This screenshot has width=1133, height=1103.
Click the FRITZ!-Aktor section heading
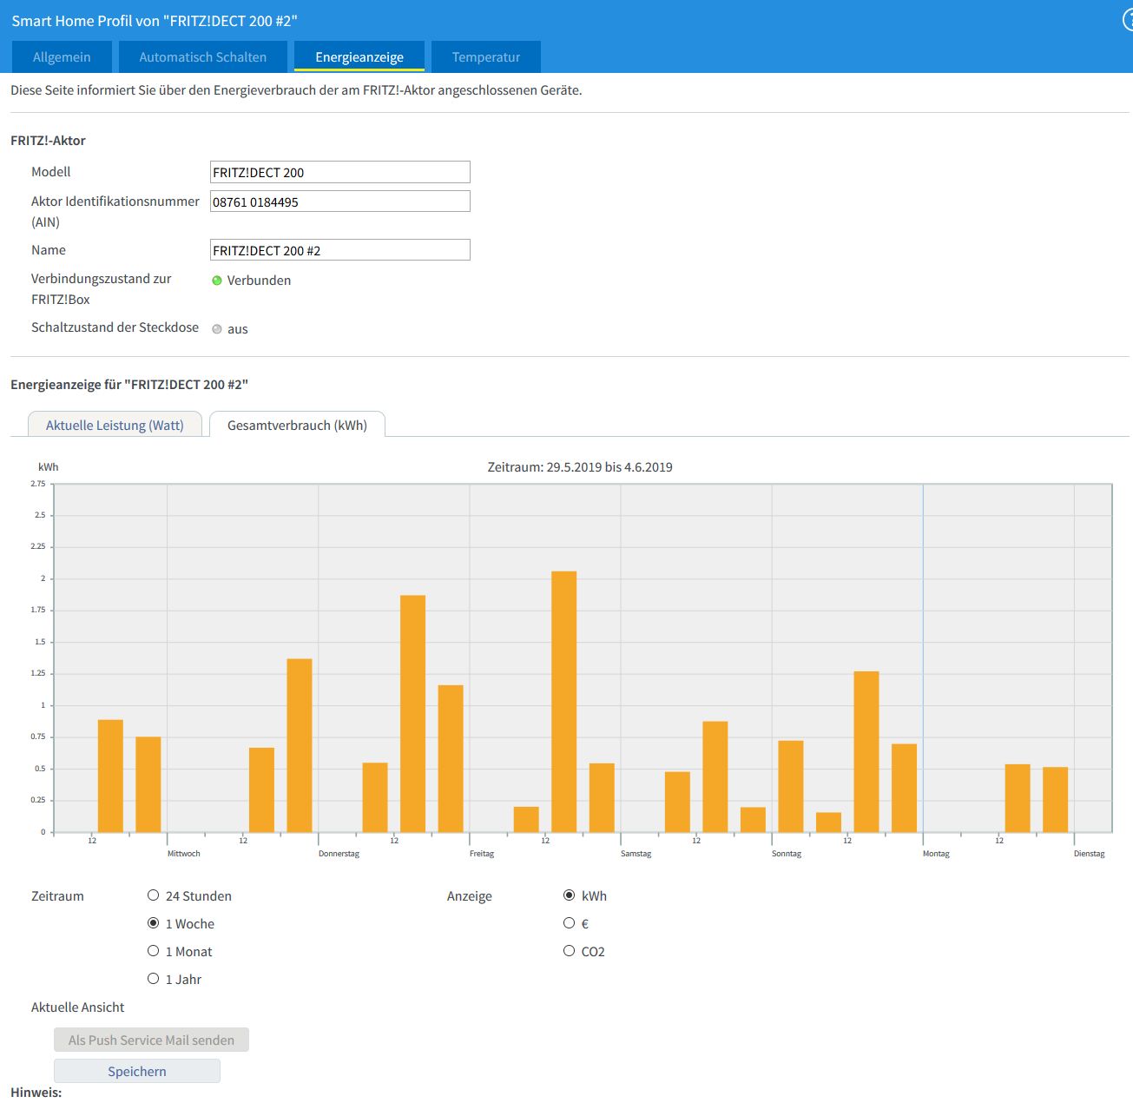(x=48, y=141)
